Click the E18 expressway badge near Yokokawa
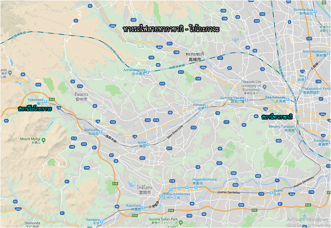The width and height of the screenshot is (331, 228). [52, 99]
